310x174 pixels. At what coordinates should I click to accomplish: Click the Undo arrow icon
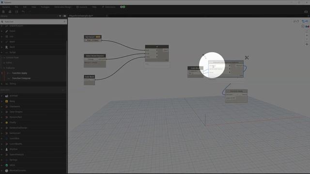[23, 12]
